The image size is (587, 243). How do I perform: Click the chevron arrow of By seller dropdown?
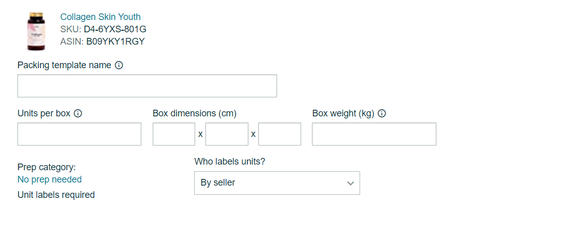pyautogui.click(x=350, y=183)
